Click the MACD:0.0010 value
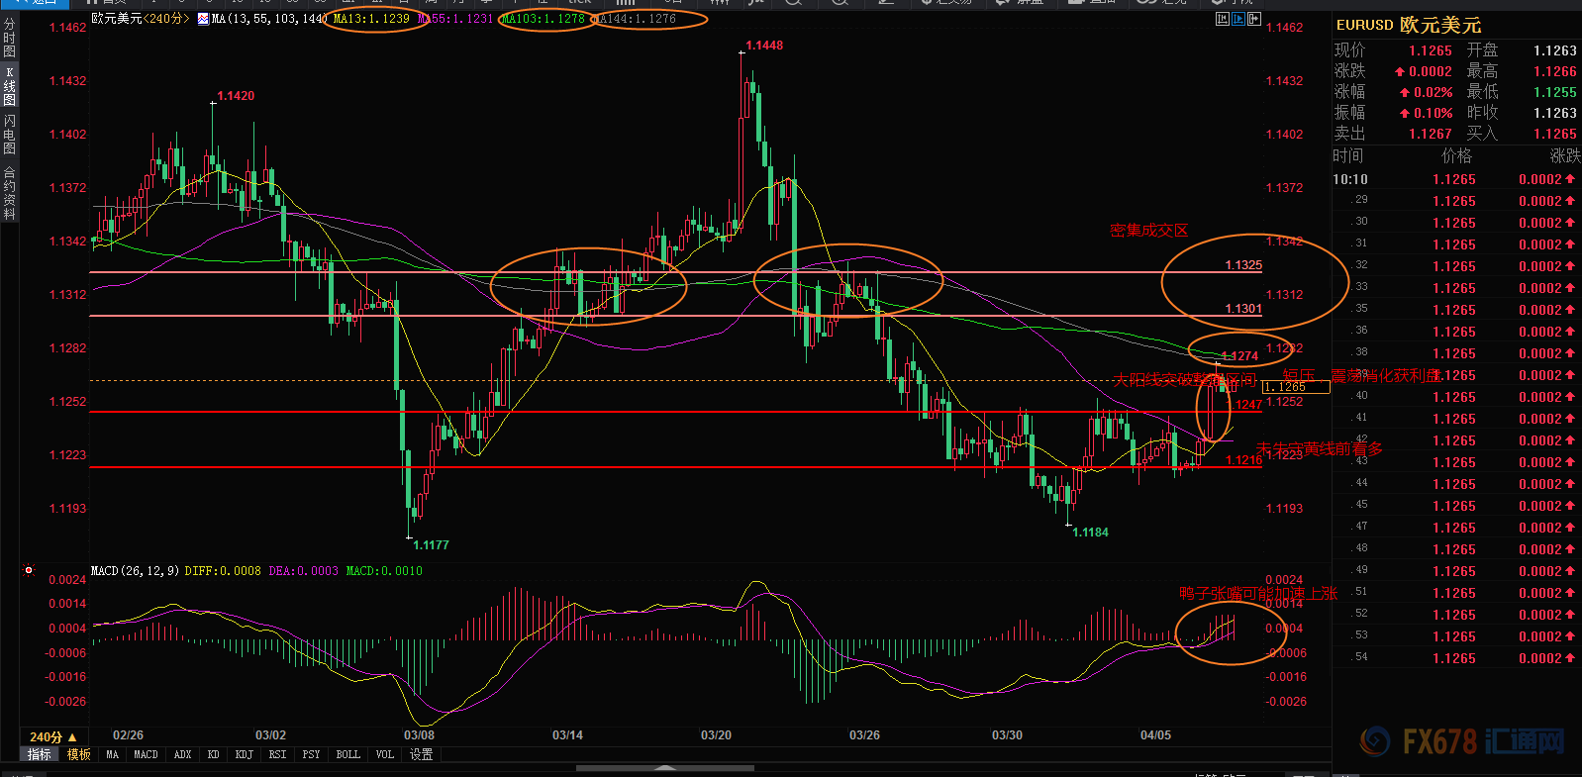The height and width of the screenshot is (777, 1582). click(x=384, y=571)
